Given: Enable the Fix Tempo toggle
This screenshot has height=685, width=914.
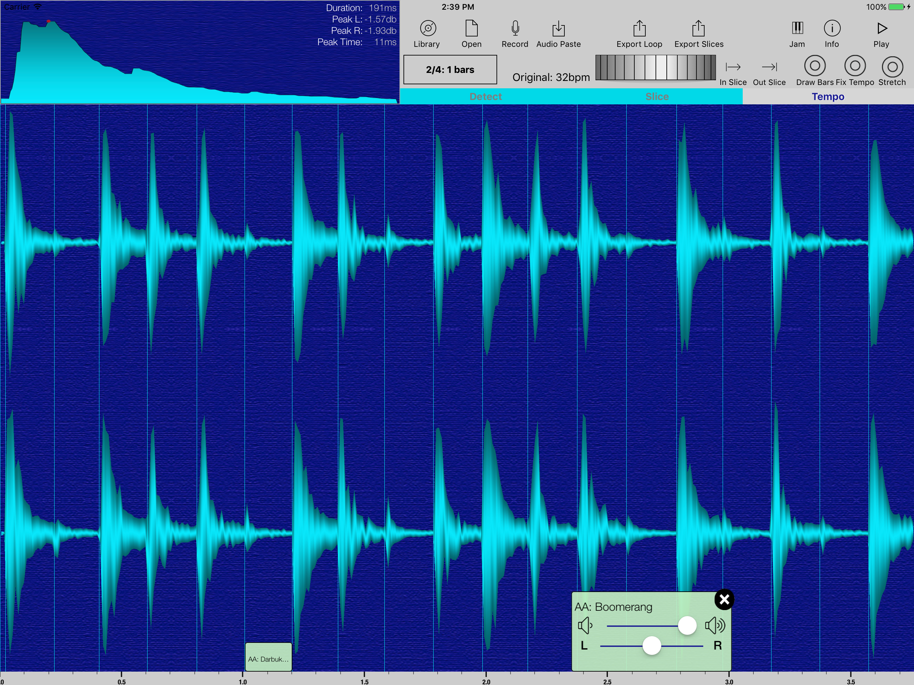Looking at the screenshot, I should (855, 66).
